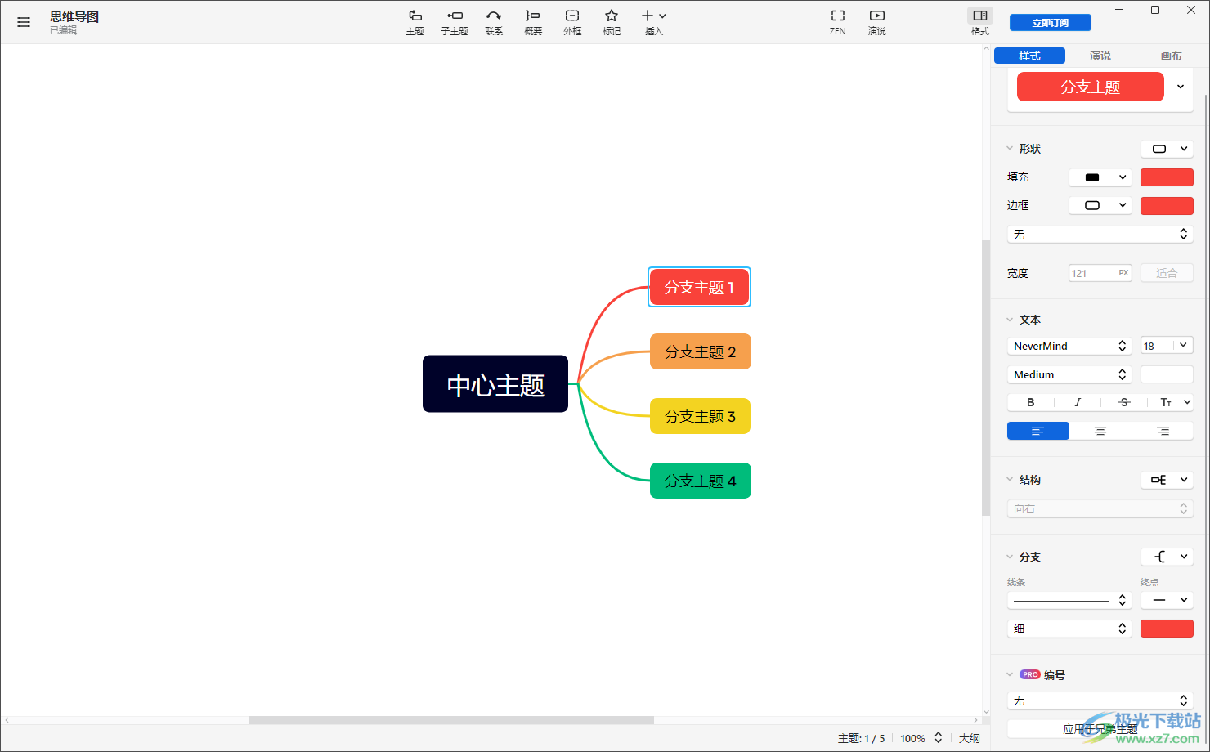Open the branch shape dropdown
Screen dimensions: 1210x752
(x=1167, y=557)
